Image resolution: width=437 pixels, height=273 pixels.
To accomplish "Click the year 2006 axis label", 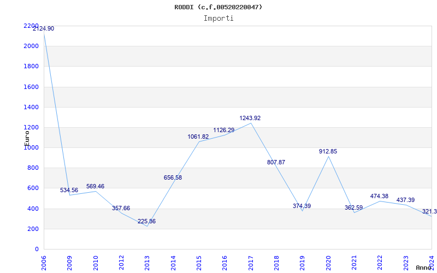I will (44, 263).
